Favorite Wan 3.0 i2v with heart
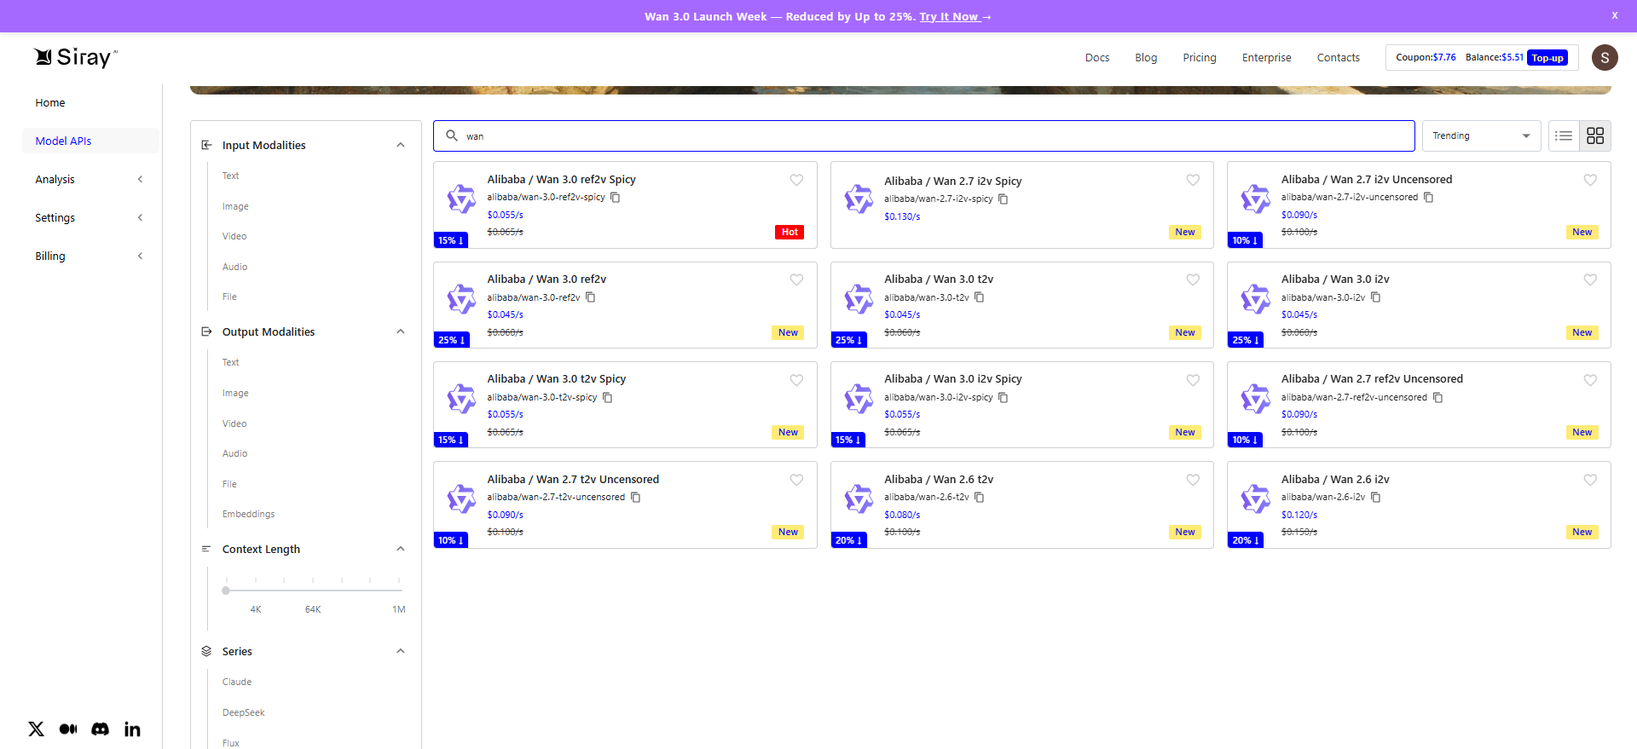The width and height of the screenshot is (1637, 749). pyautogui.click(x=1590, y=279)
